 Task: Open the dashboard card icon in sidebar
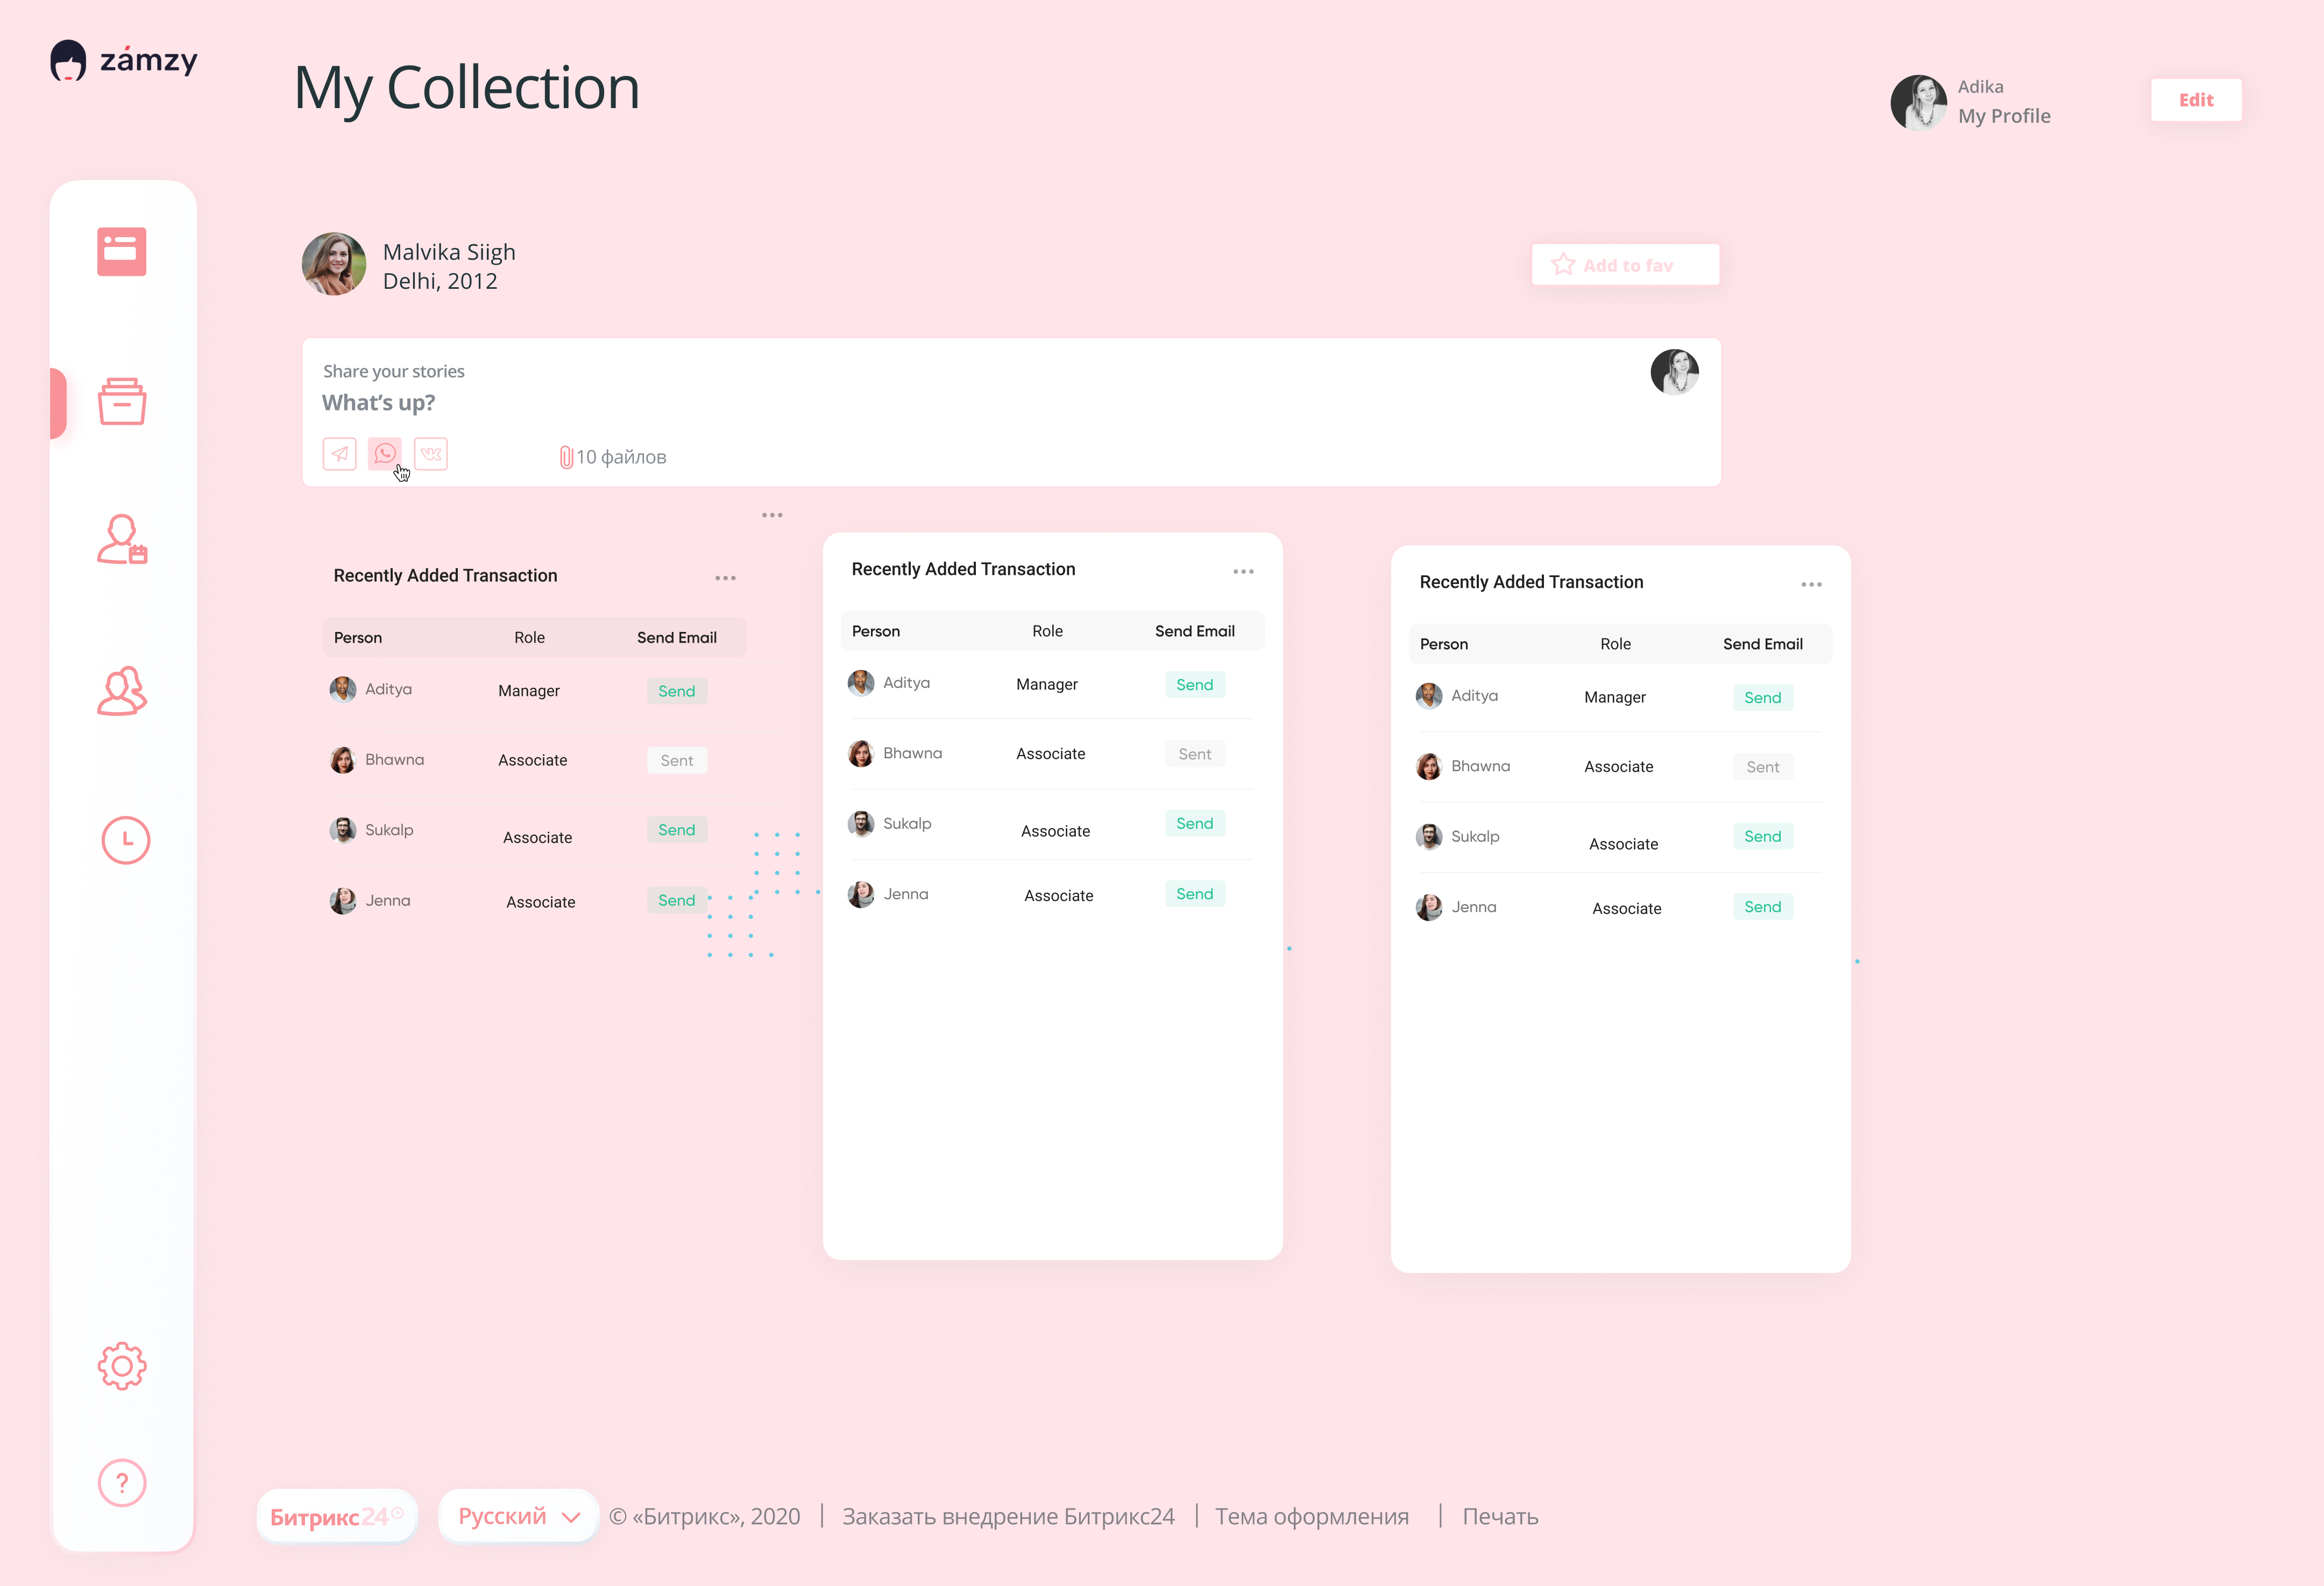coord(122,251)
